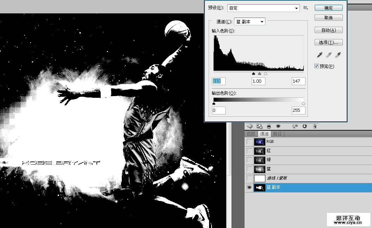Switch to the 路径 paths tab
The height and width of the screenshot is (228, 372).
[x=278, y=134]
